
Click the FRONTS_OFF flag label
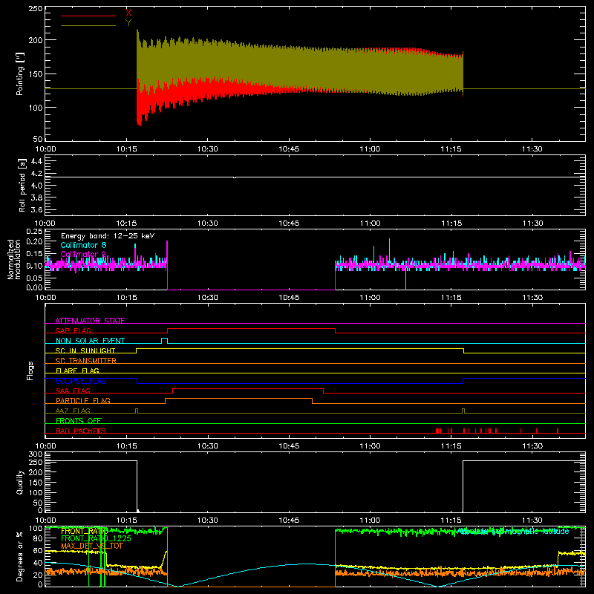pyautogui.click(x=79, y=420)
